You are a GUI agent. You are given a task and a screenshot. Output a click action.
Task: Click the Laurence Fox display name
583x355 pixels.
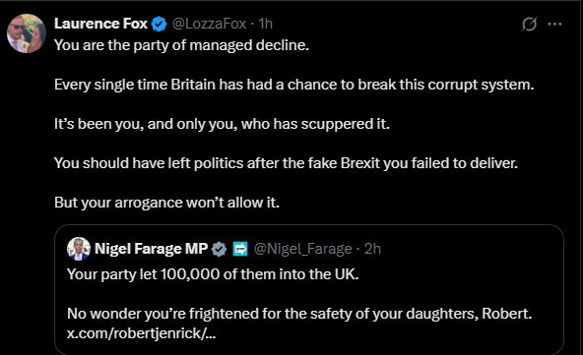click(x=100, y=24)
